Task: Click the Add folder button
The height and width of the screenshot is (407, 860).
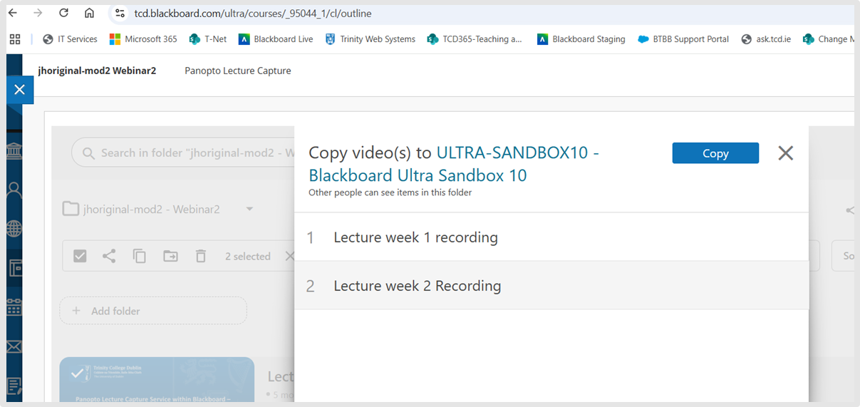Action: 153,311
